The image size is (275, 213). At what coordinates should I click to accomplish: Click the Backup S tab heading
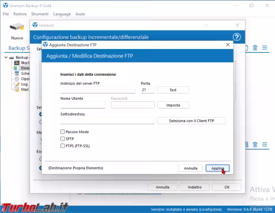pos(19,48)
